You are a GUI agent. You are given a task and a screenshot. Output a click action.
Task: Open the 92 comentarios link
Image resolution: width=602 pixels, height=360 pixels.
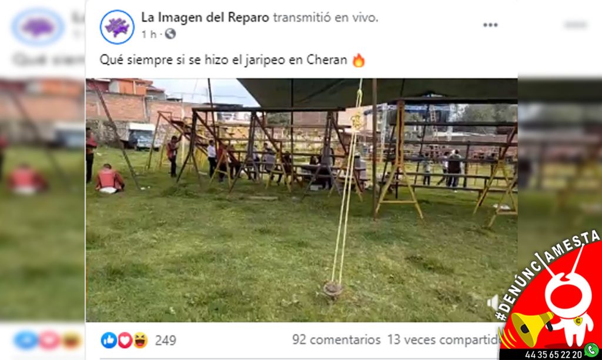336,339
